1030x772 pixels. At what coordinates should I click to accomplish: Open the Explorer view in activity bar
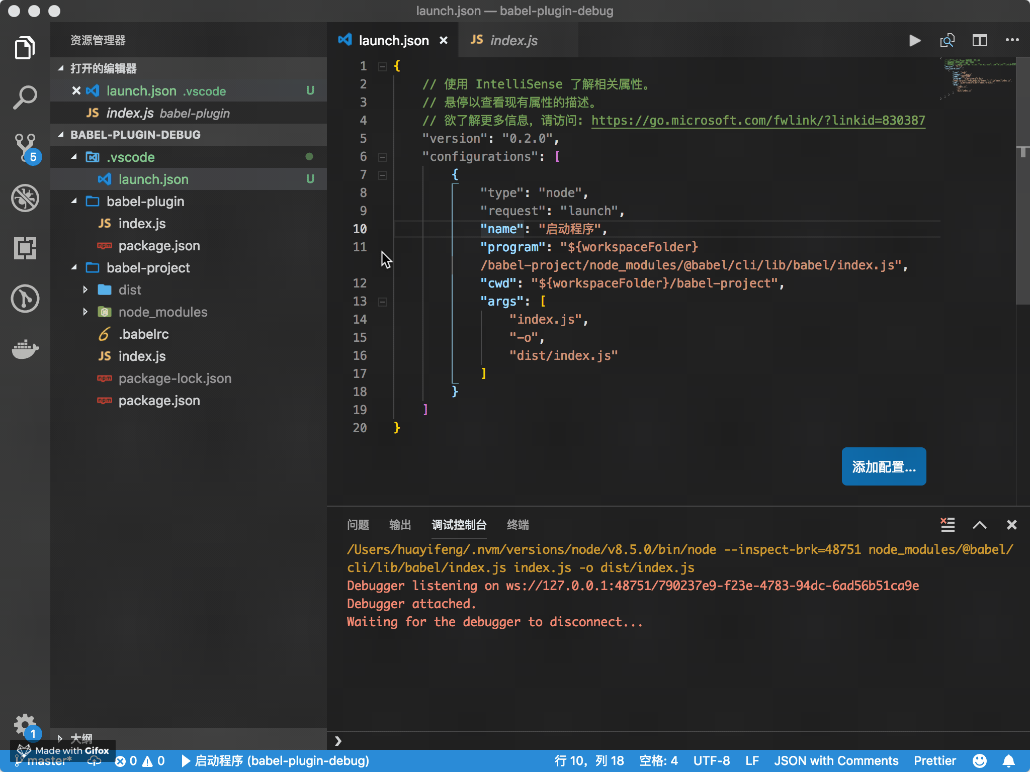click(25, 48)
